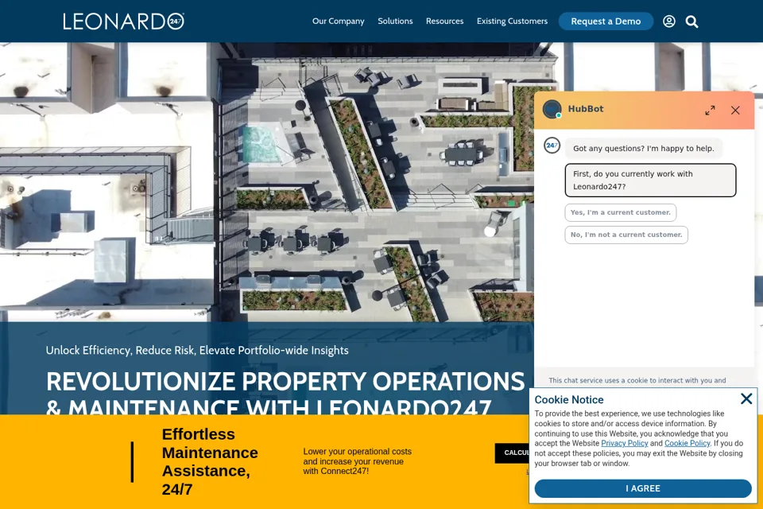The height and width of the screenshot is (509, 763).
Task: Open the Cookie Policy link
Action: pyautogui.click(x=687, y=443)
